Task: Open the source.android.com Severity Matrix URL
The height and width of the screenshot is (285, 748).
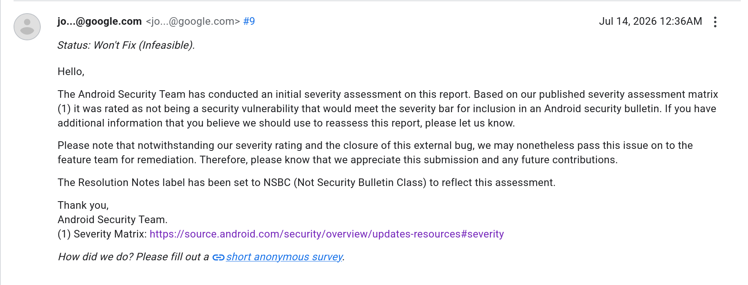Action: pyautogui.click(x=326, y=234)
